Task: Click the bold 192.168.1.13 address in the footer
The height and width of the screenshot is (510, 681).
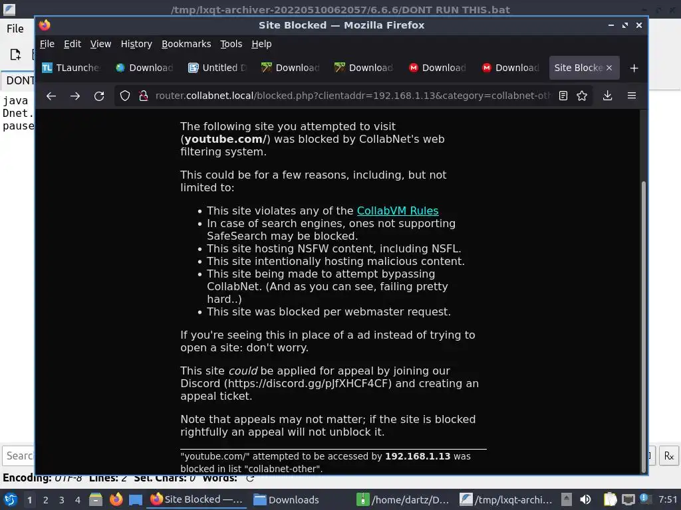Action: click(418, 456)
